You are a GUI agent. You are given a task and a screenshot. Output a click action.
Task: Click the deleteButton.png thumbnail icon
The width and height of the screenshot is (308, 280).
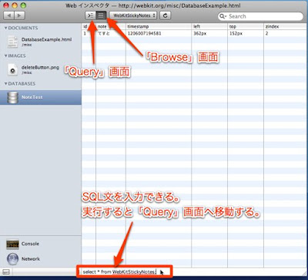point(12,69)
